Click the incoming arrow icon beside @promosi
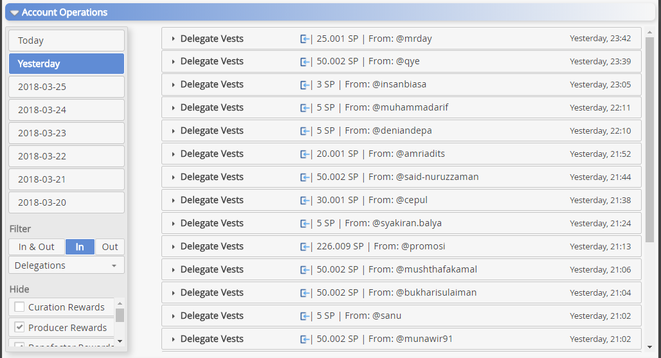This screenshot has width=661, height=358. [x=305, y=247]
